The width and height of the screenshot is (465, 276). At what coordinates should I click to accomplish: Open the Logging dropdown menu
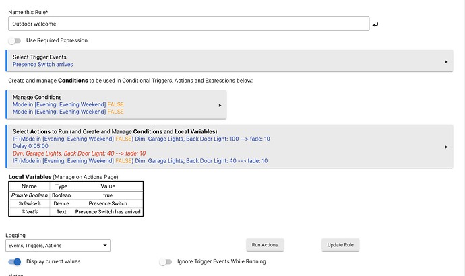[x=57, y=246]
